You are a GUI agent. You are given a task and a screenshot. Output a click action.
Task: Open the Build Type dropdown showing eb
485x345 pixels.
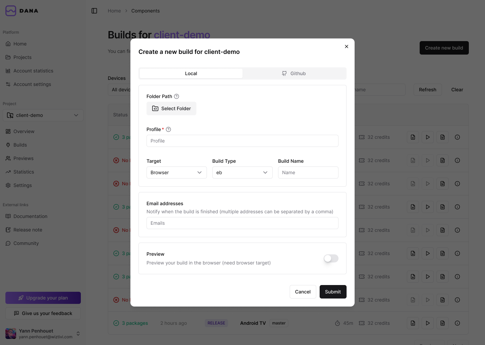pos(242,172)
